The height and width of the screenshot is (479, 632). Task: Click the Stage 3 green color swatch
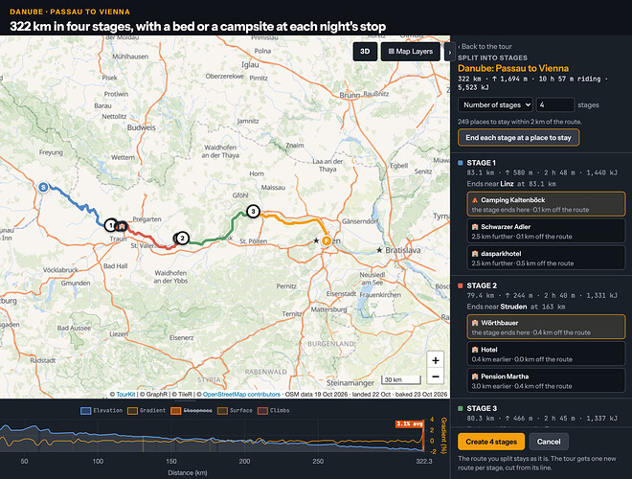461,408
